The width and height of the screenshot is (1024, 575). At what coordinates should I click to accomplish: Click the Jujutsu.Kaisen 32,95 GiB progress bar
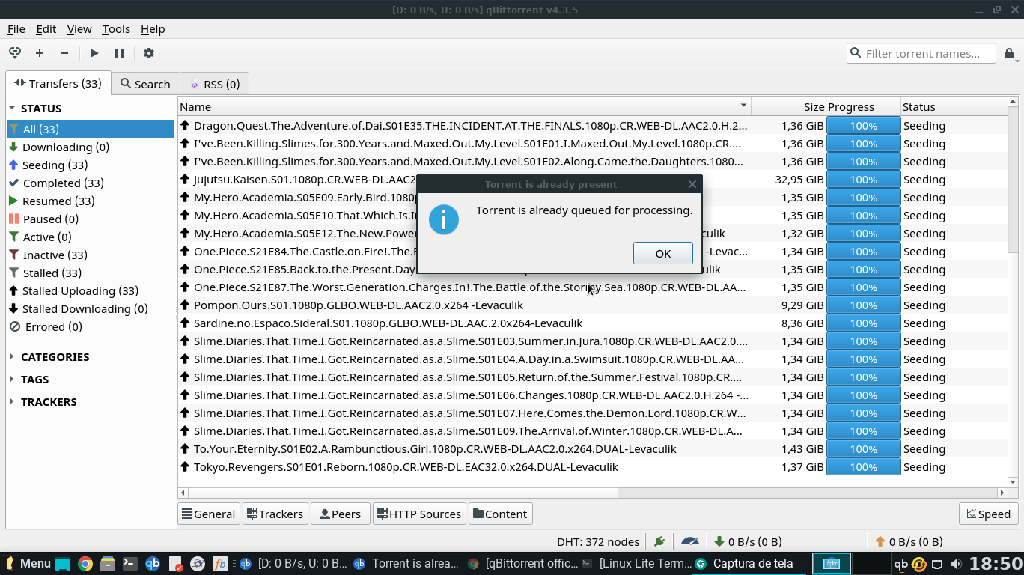(863, 180)
